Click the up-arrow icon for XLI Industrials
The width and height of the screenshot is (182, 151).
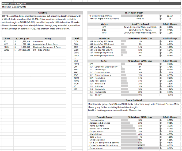[x=161, y=92]
